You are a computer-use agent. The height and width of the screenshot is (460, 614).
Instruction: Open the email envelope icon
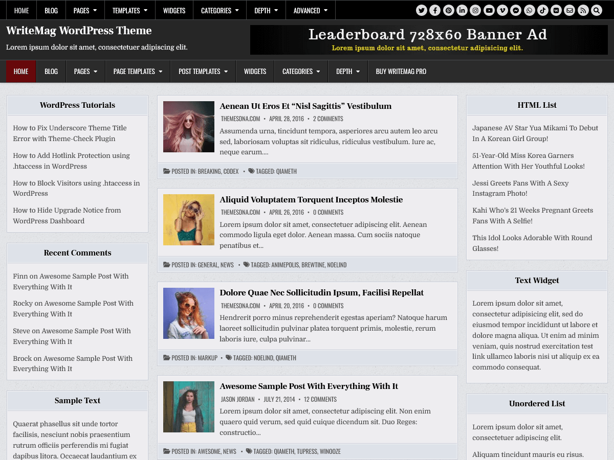tap(569, 10)
